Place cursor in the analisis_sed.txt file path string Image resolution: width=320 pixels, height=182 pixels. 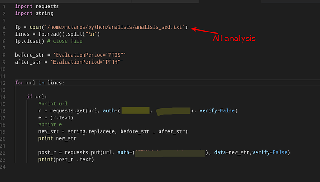pyautogui.click(x=115, y=27)
